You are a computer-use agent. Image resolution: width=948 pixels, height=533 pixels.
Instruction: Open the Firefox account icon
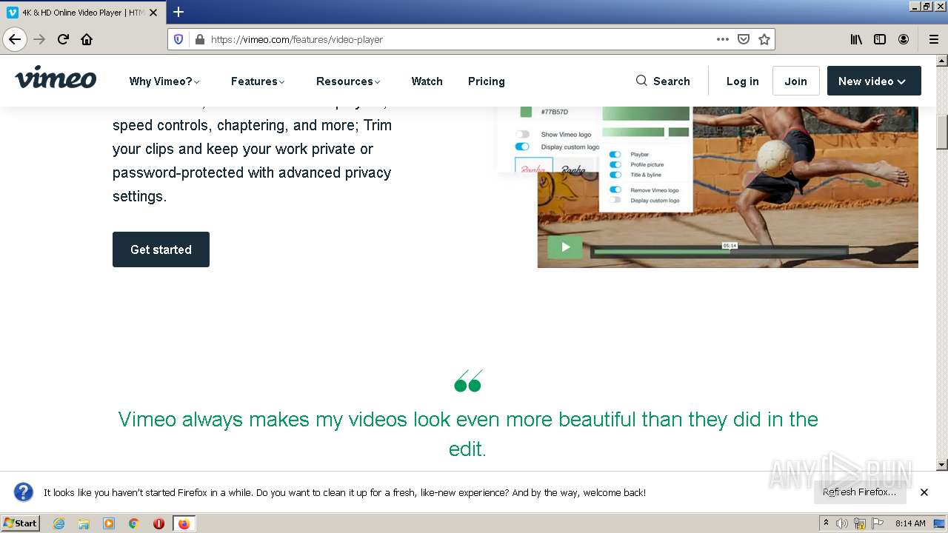point(904,39)
